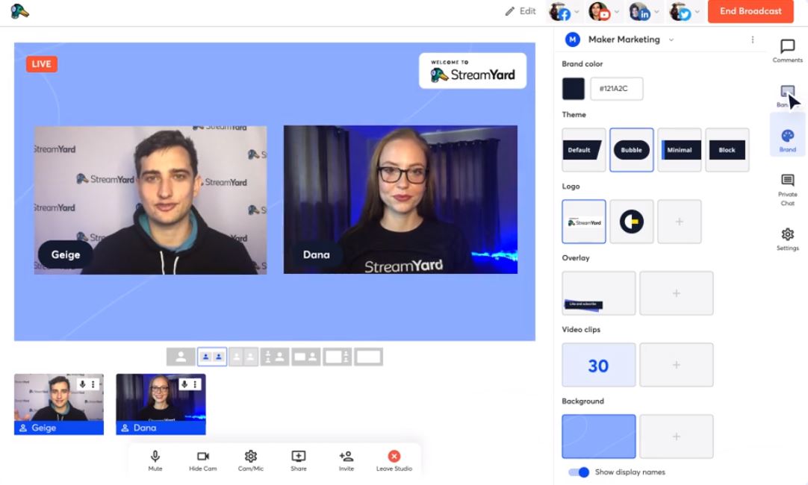Click the Invite person icon
The image size is (808, 485).
(346, 457)
